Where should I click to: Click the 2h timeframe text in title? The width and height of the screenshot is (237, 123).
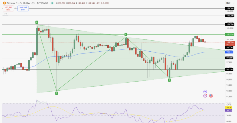tap(34, 3)
